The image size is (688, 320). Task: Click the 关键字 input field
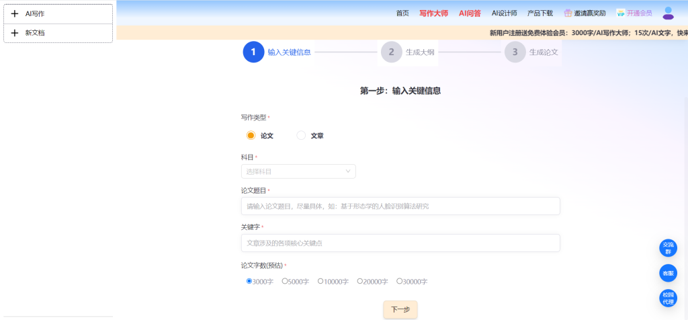[400, 243]
